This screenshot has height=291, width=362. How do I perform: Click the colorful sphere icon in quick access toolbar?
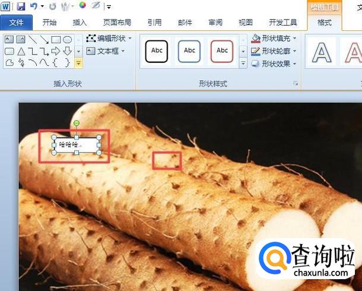tap(82, 5)
